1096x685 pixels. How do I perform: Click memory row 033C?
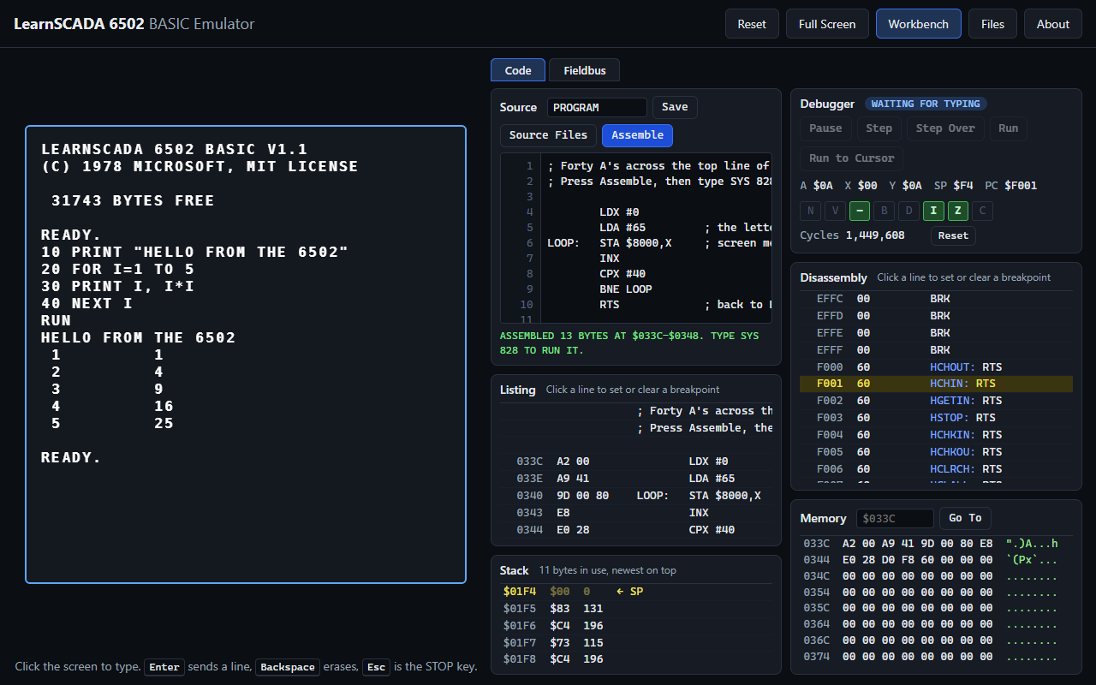click(x=936, y=544)
